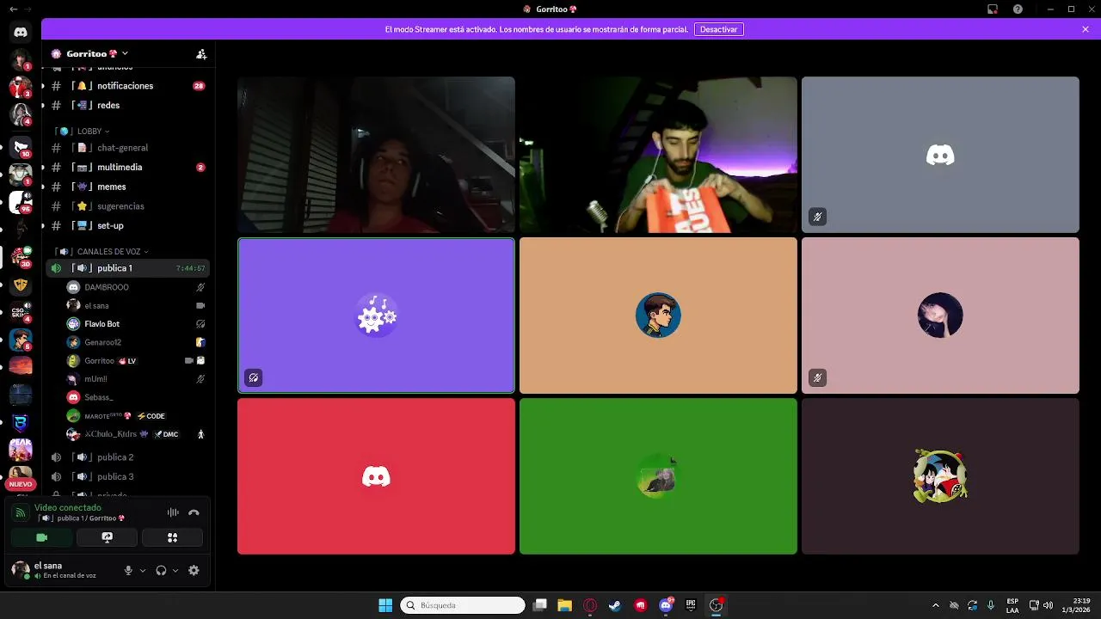Select Sebass_ in voice list
This screenshot has height=619, width=1101.
pyautogui.click(x=136, y=397)
